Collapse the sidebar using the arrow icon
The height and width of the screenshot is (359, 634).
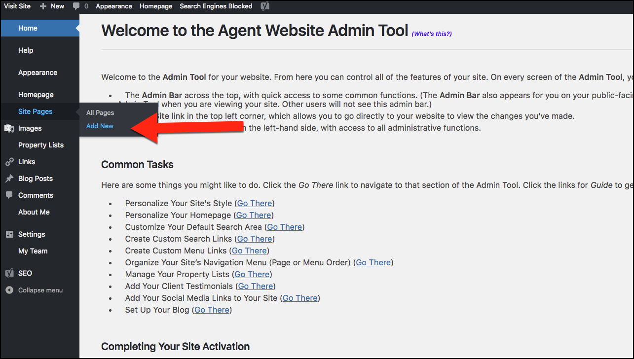[9, 290]
